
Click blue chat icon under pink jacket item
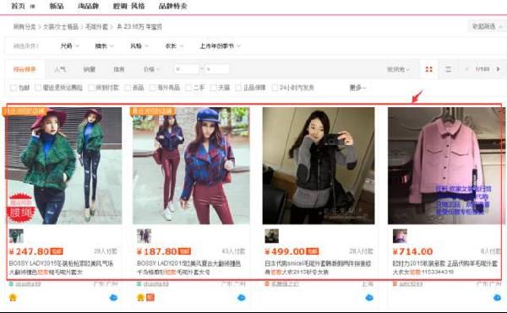pyautogui.click(x=498, y=298)
